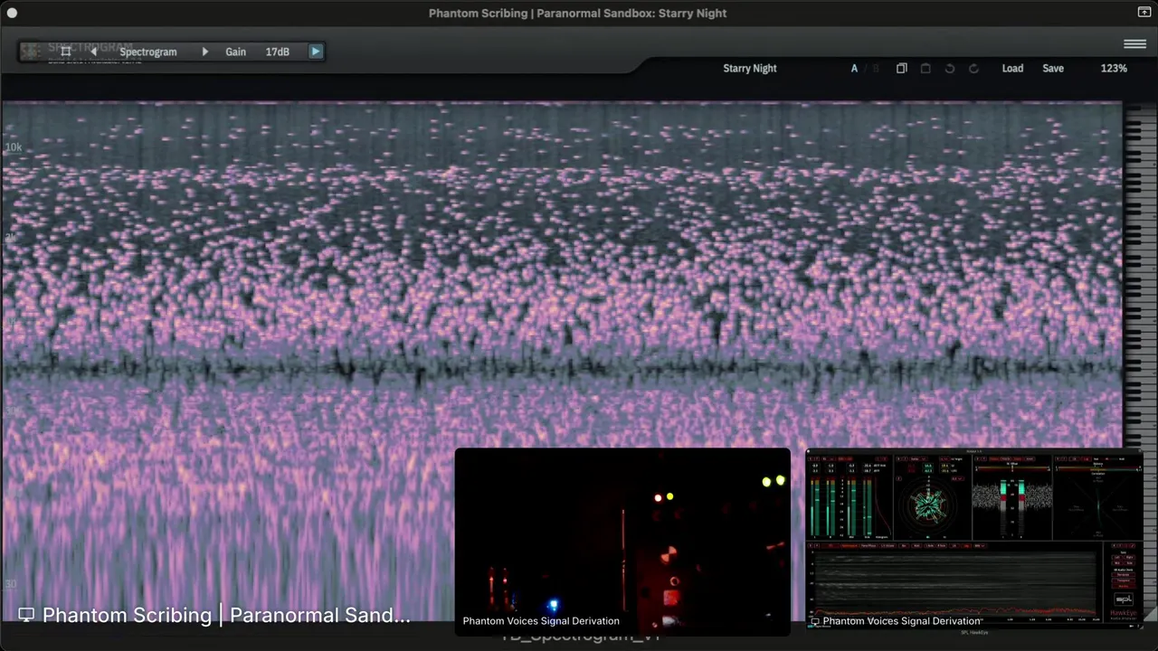Viewport: 1158px width, 651px height.
Task: Adjust the 17dB gain value
Action: [278, 52]
